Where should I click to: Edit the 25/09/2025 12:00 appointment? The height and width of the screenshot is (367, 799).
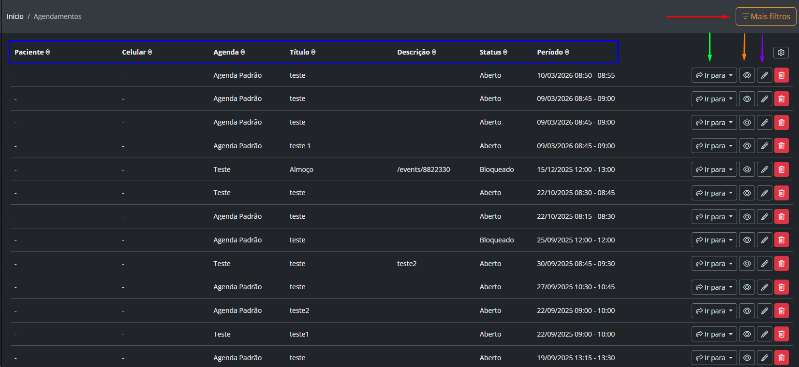pyautogui.click(x=764, y=240)
